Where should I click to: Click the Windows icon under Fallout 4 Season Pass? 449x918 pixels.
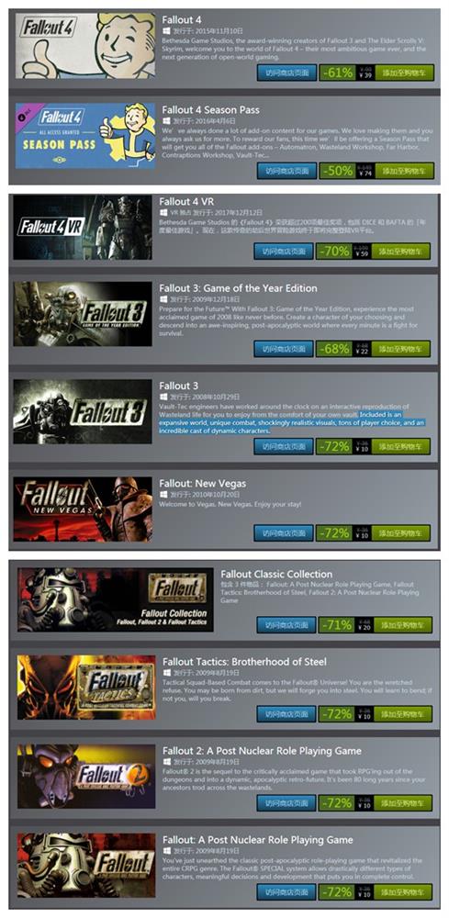pos(166,120)
